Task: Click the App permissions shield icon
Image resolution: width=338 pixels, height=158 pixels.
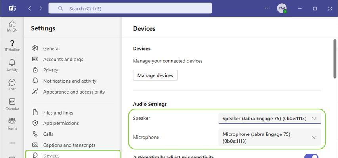Action: [x=35, y=123]
